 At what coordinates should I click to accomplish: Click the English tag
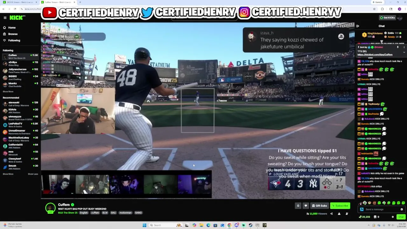[84, 213]
